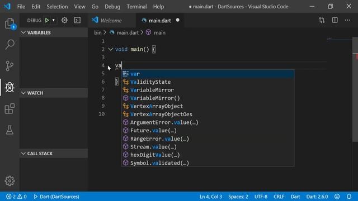This screenshot has height=201, width=358.
Task: Select hexDigitValue suggestion
Action: [x=208, y=155]
